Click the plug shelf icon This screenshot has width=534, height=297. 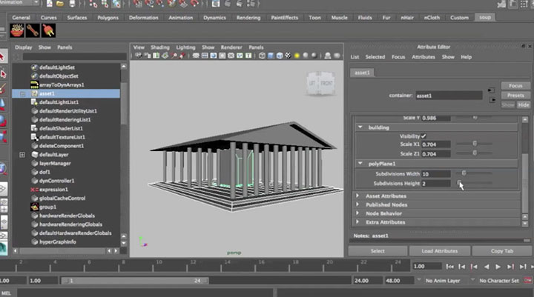tap(48, 30)
